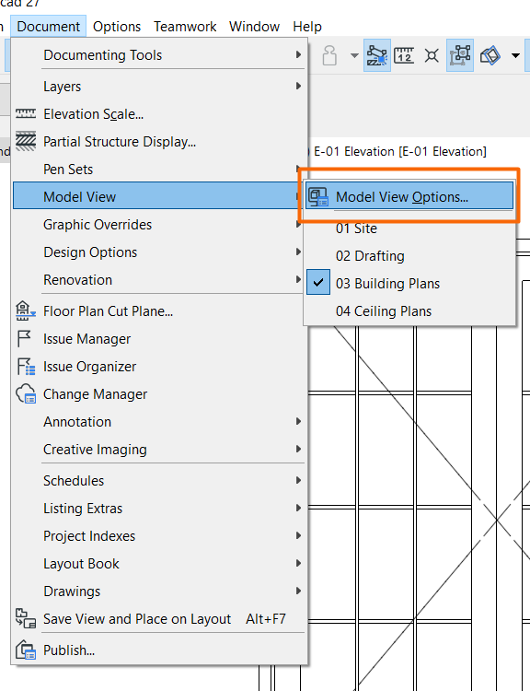
Task: Click the measure ruler icon in toolbar
Action: coord(404,55)
